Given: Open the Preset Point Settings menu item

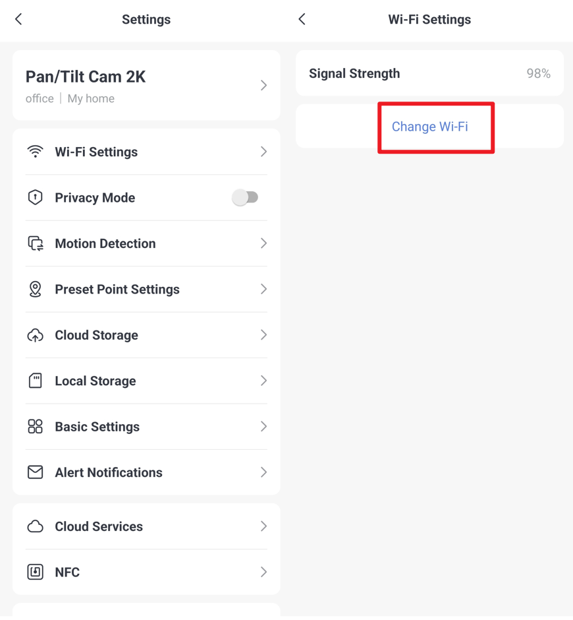Looking at the screenshot, I should 146,290.
